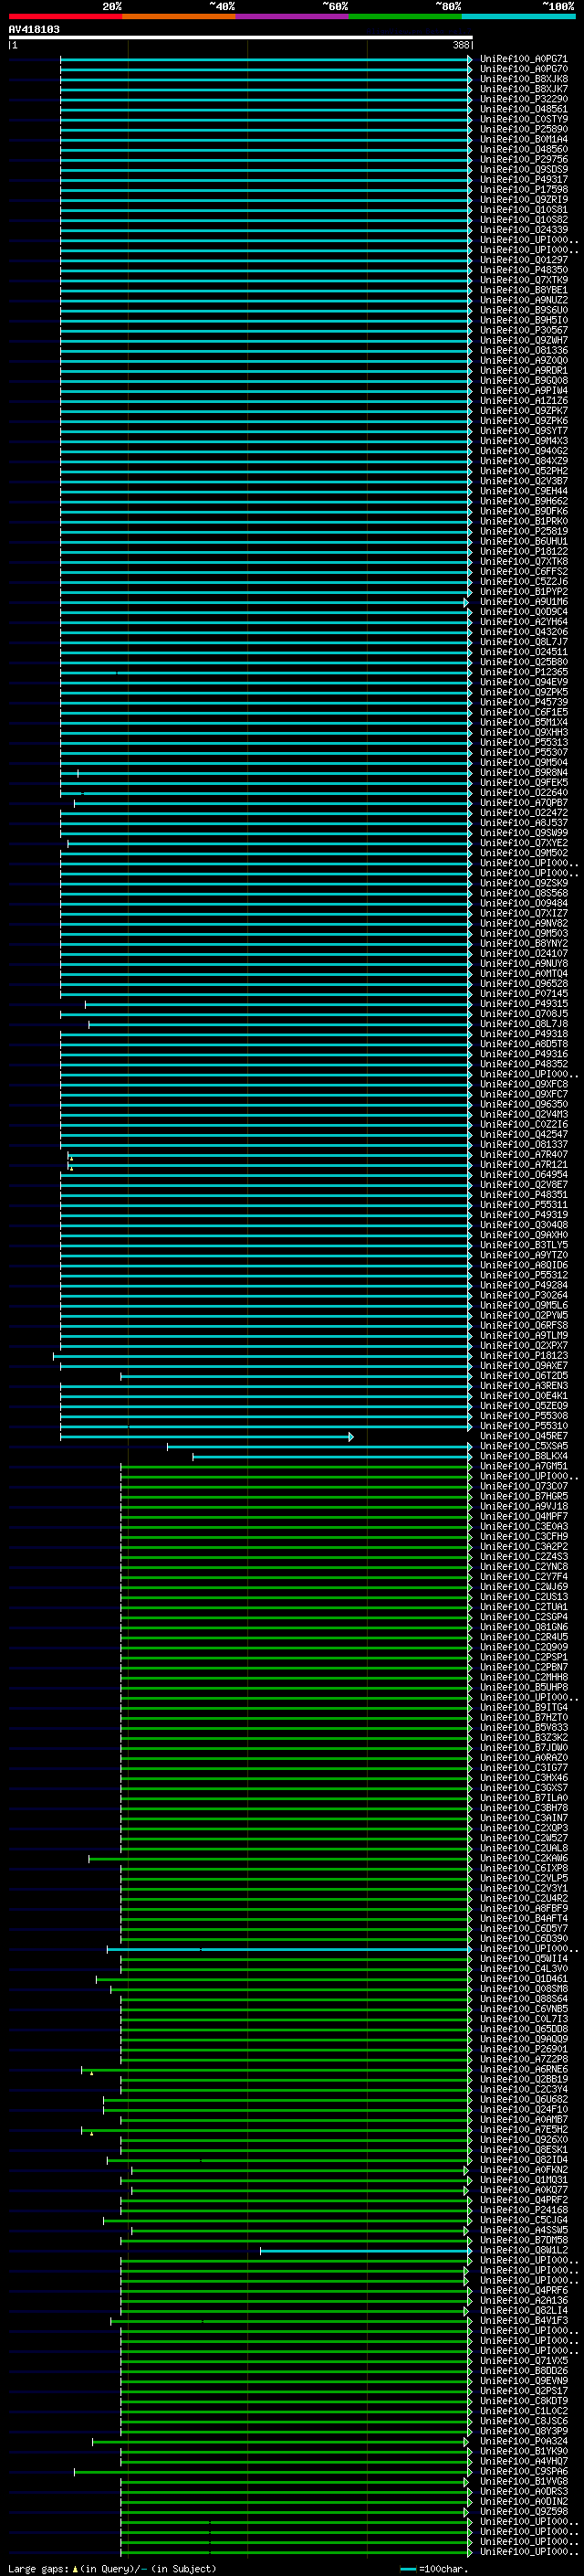Open the UniRef100_B9R8N4 hit
Image resolution: width=584 pixels, height=2576 pixels.
[523, 773]
